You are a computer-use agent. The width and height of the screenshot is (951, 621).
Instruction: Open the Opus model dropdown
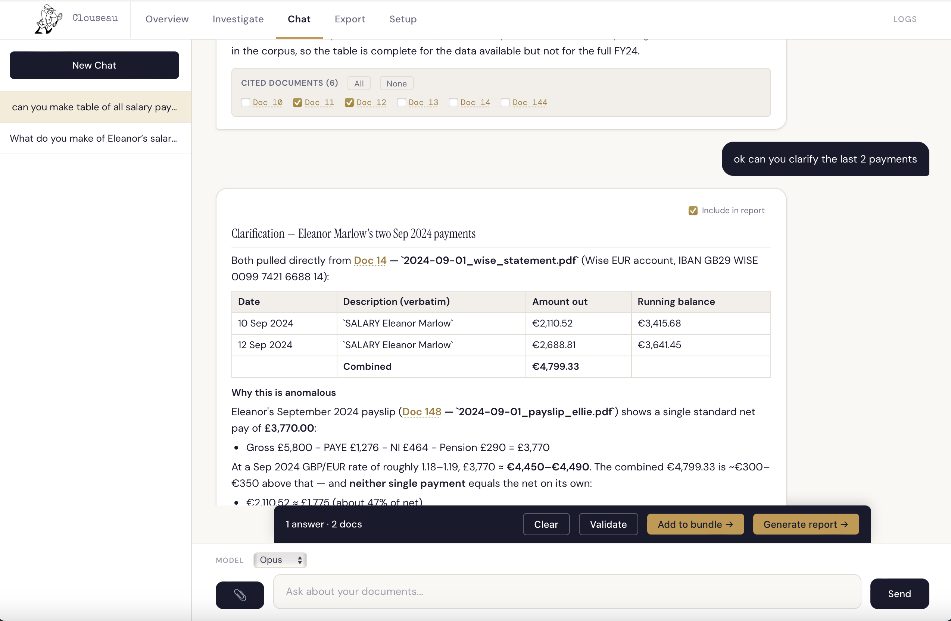pos(280,560)
